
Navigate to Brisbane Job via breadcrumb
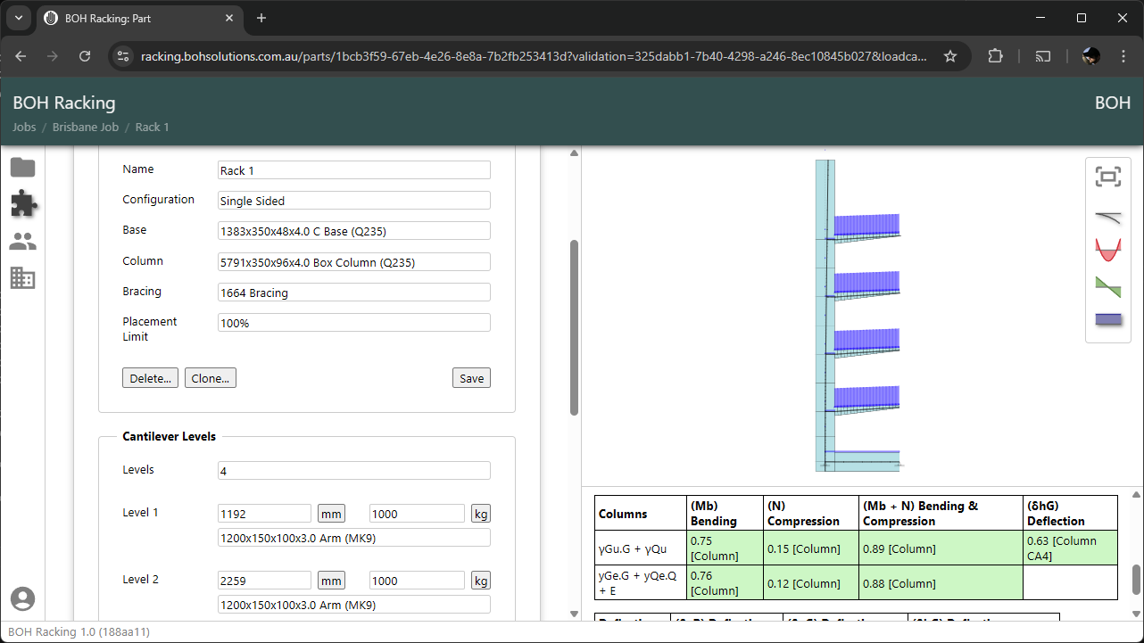[85, 127]
